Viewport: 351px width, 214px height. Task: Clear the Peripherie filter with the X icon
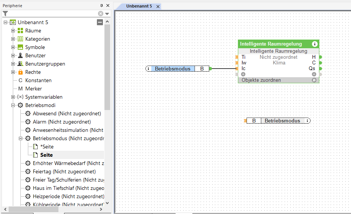101,14
